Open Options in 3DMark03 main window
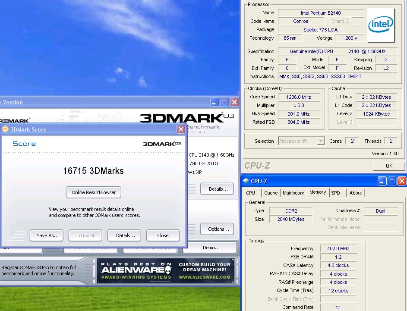Screen dimensions: 407x311 tap(217, 229)
